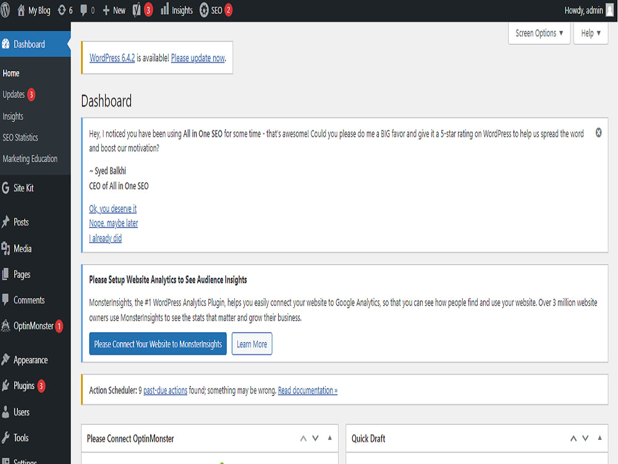
Task: Click Learn More button
Action: click(252, 343)
